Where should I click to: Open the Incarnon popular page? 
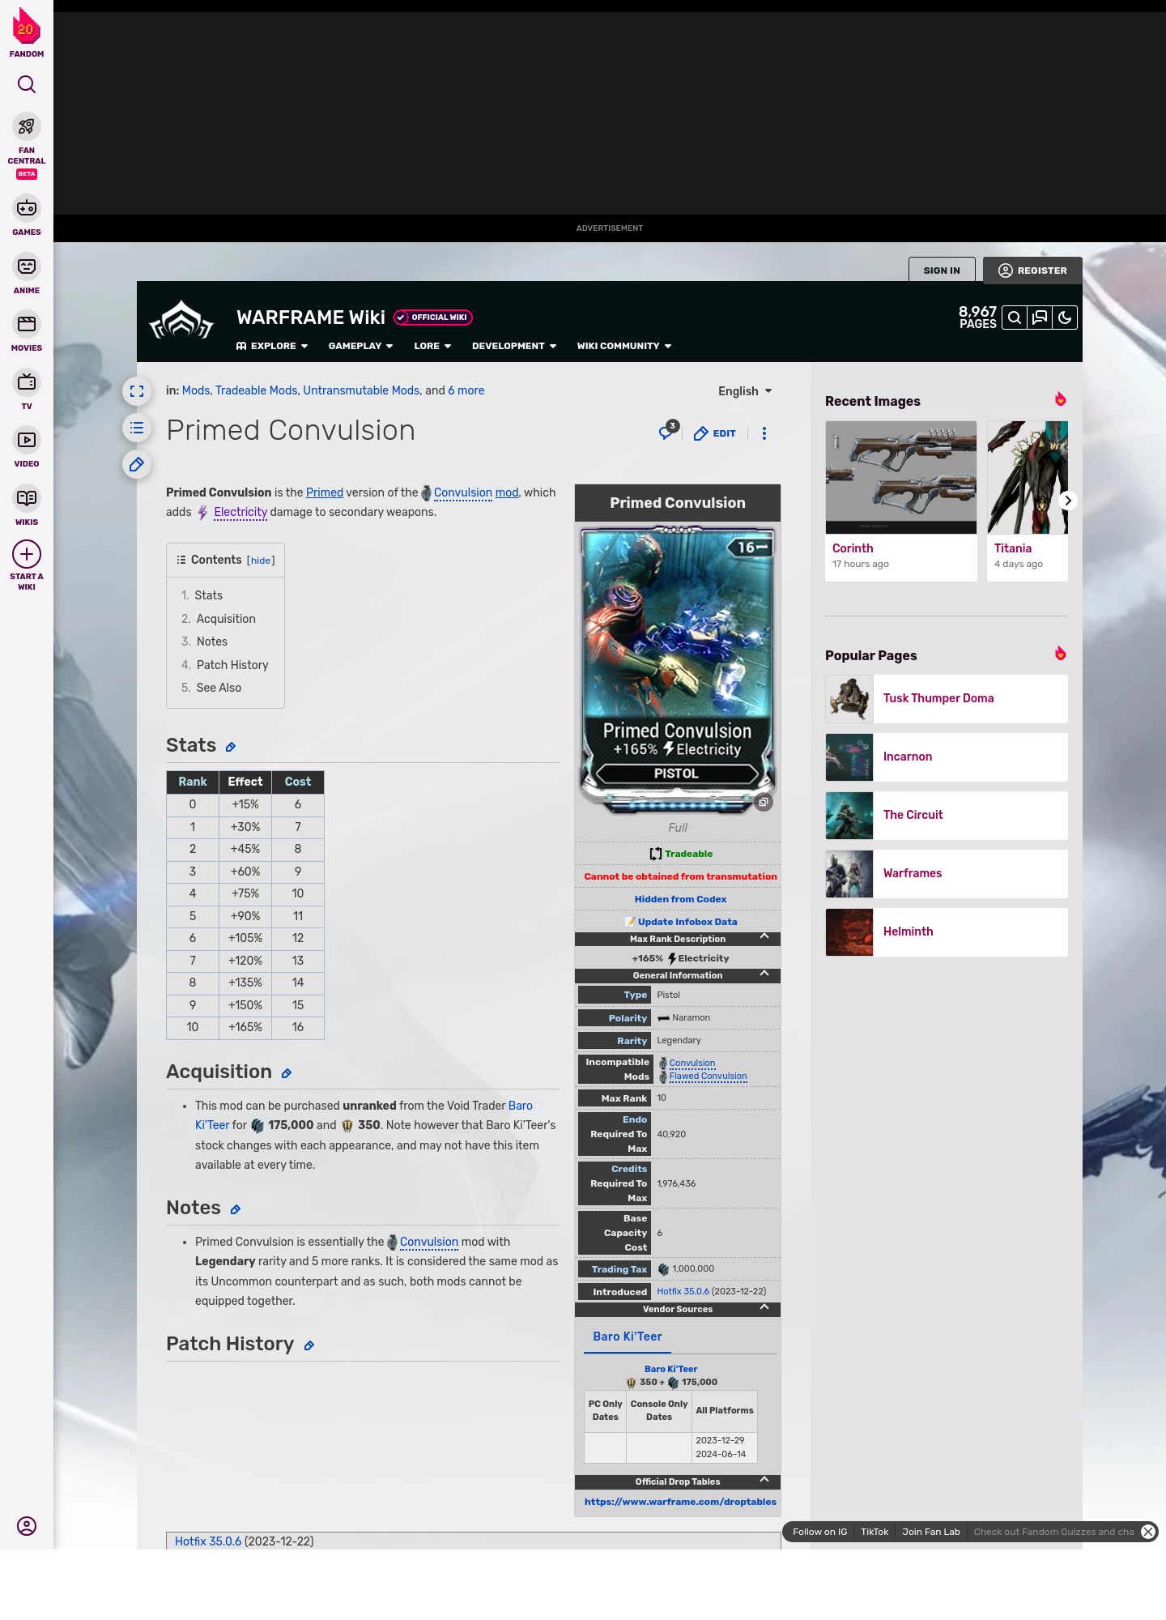pyautogui.click(x=947, y=757)
